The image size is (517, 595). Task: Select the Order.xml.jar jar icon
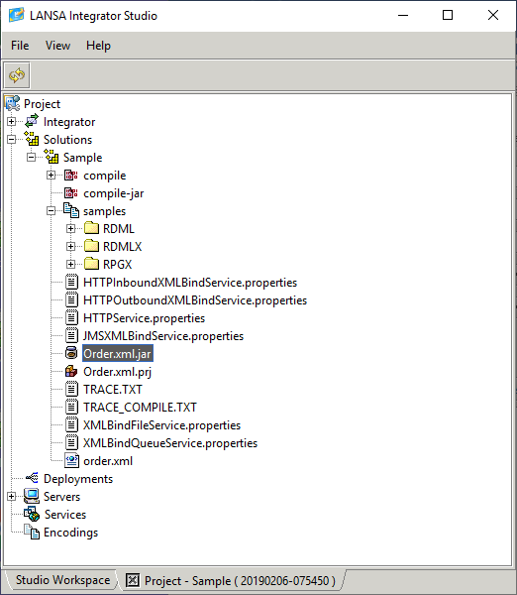[71, 353]
